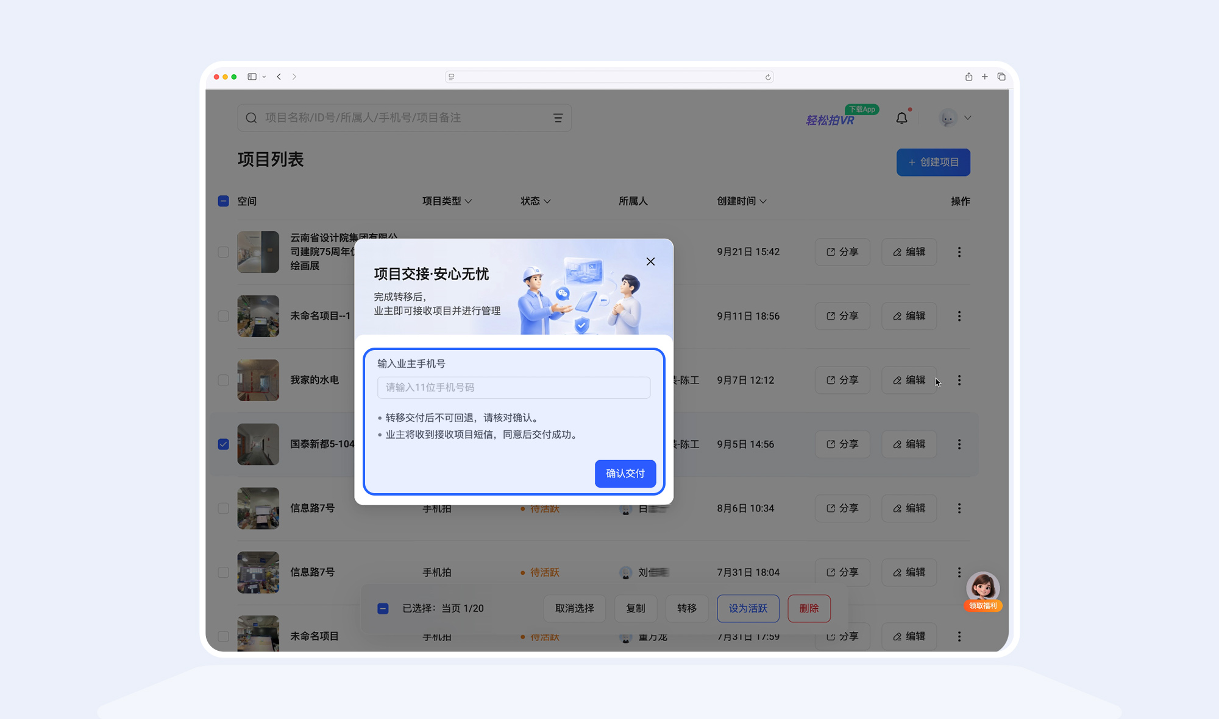Close the project handover dialog
This screenshot has height=719, width=1219.
tap(650, 262)
